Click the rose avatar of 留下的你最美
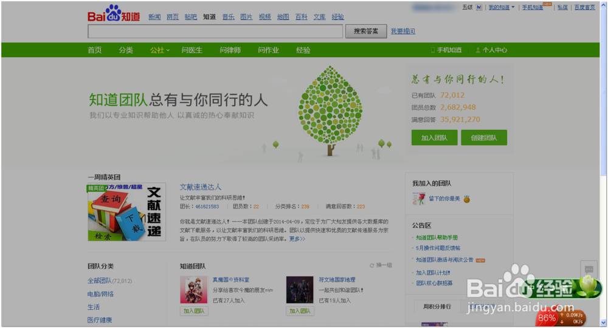This screenshot has width=608, height=328. [419, 199]
